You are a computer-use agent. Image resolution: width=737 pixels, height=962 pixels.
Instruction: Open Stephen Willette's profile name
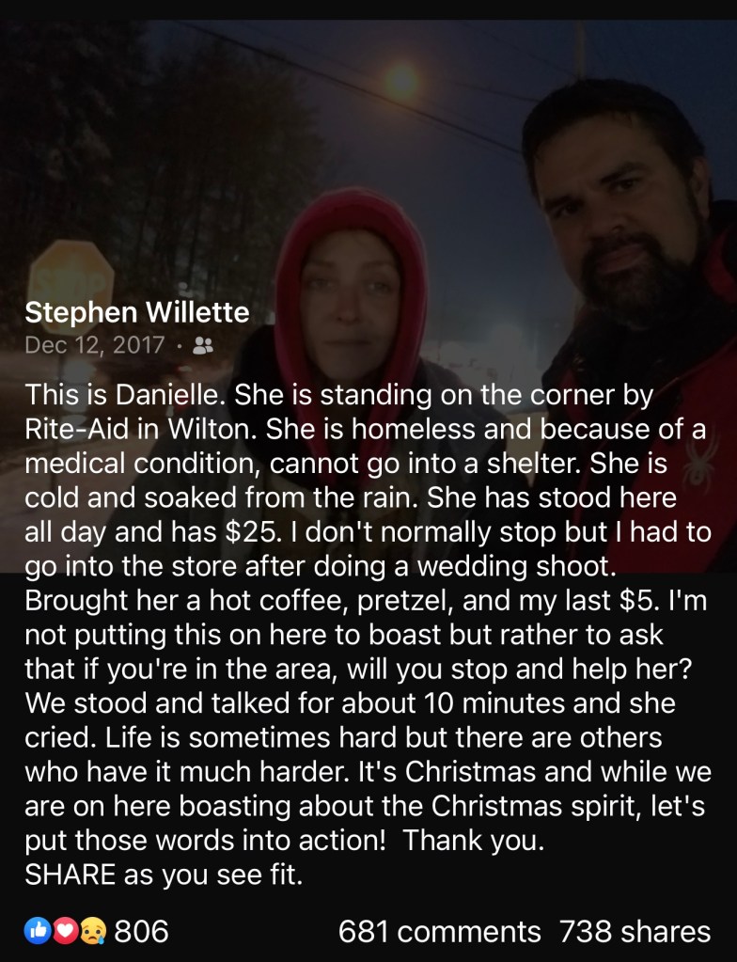(x=136, y=312)
